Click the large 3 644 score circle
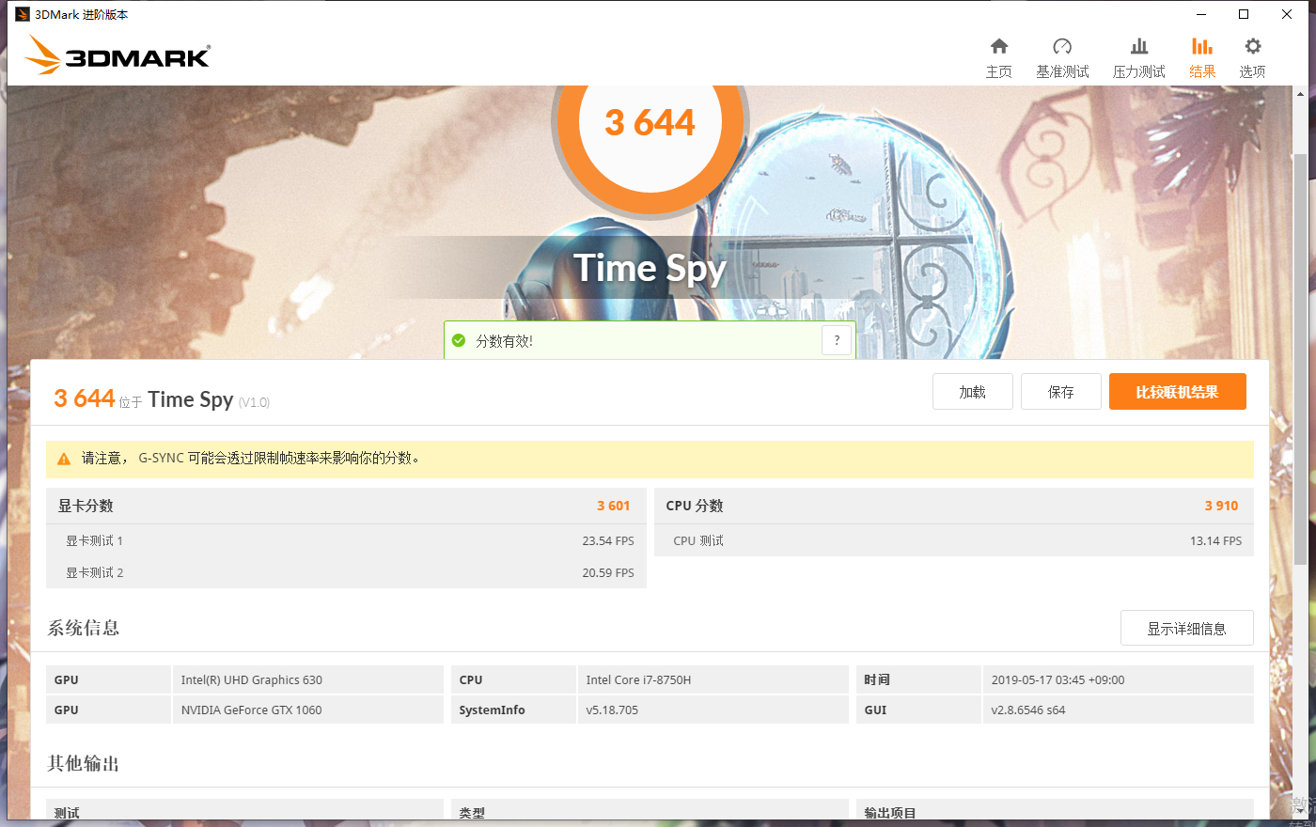 pos(650,122)
